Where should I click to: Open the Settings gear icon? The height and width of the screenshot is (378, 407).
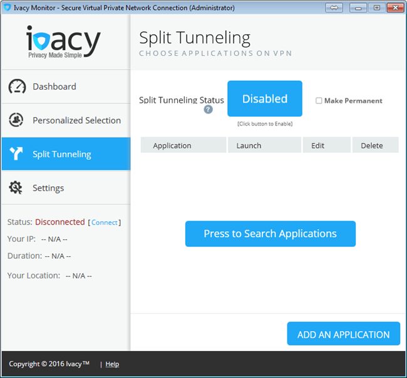[16, 187]
